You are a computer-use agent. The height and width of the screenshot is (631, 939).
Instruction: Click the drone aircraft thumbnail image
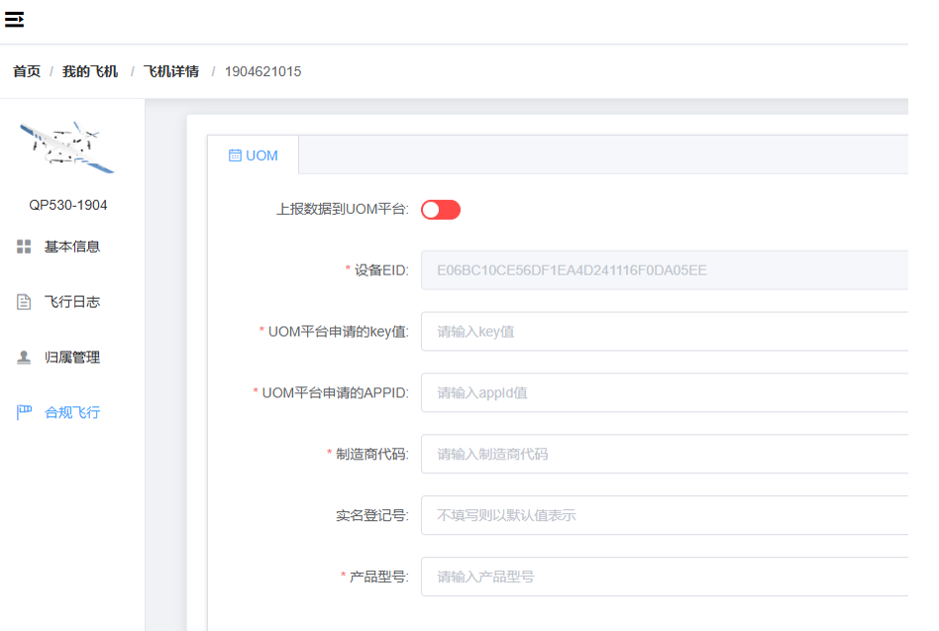pos(67,147)
